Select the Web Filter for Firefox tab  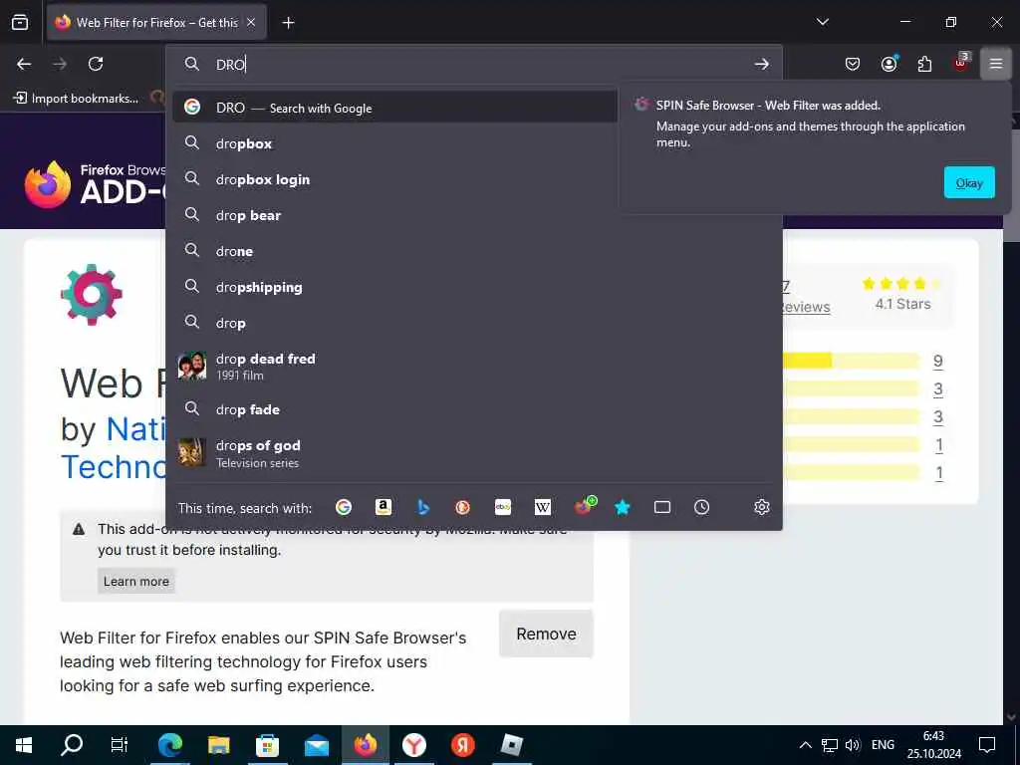click(156, 22)
